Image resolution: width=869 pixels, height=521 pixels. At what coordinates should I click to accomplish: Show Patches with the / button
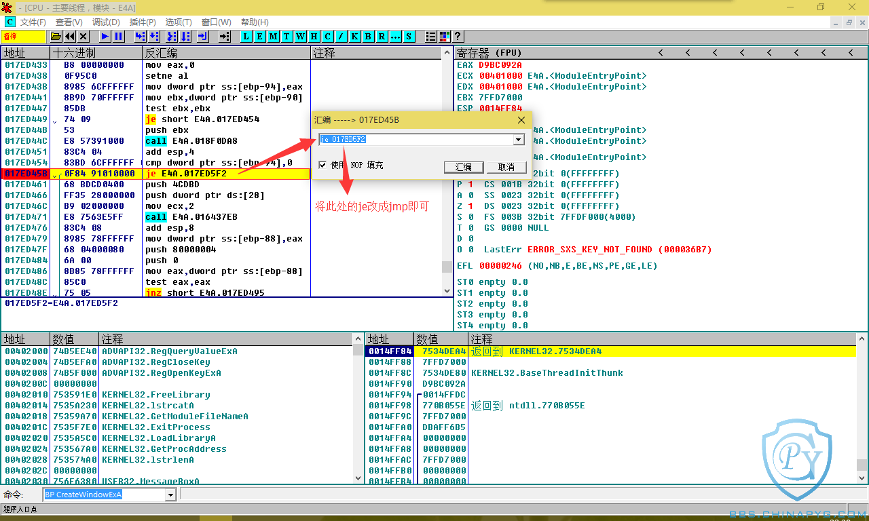coord(341,37)
